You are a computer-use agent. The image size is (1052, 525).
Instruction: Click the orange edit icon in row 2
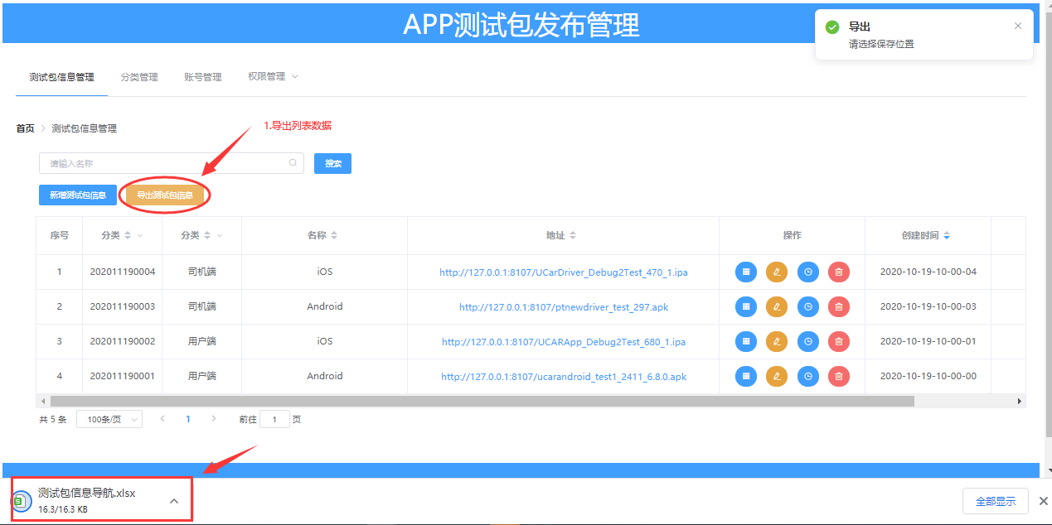(x=777, y=306)
